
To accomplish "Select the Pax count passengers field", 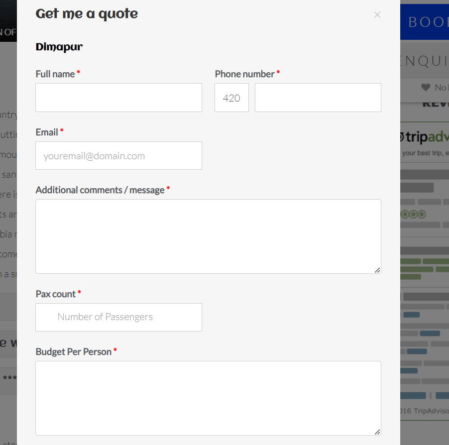I will [x=118, y=317].
